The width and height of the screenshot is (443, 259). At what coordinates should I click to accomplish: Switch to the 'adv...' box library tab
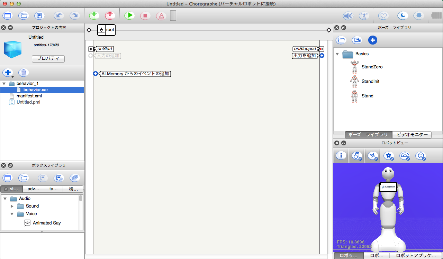33,189
